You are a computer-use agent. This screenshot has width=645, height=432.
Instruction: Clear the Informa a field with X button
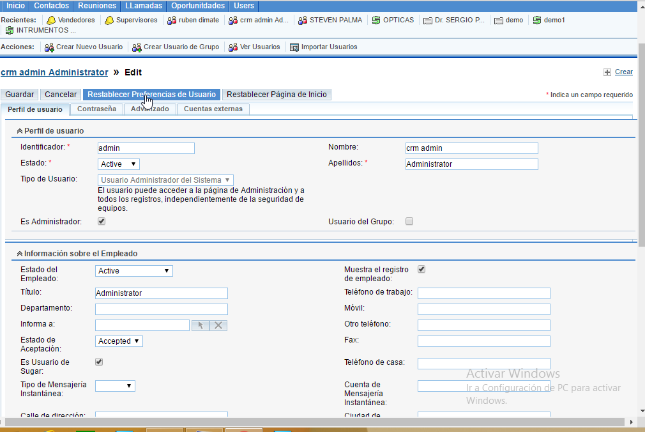tap(218, 325)
